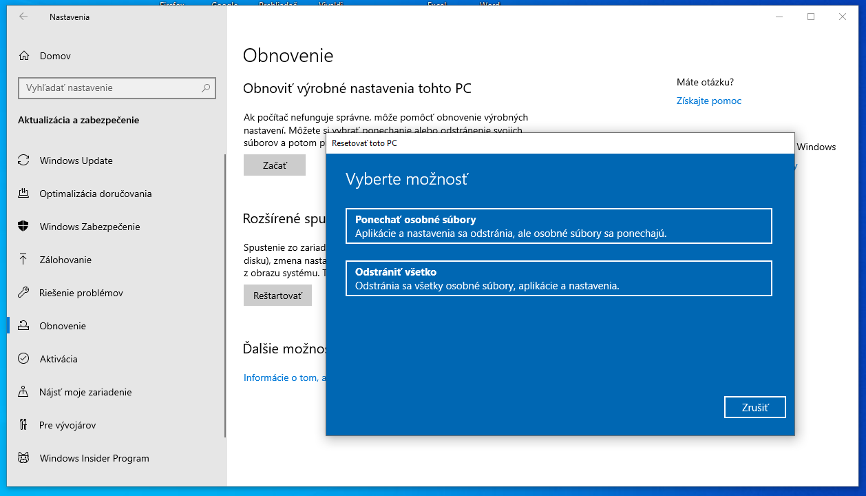Click the Windows Update sync icon
This screenshot has width=866, height=496.
point(24,161)
